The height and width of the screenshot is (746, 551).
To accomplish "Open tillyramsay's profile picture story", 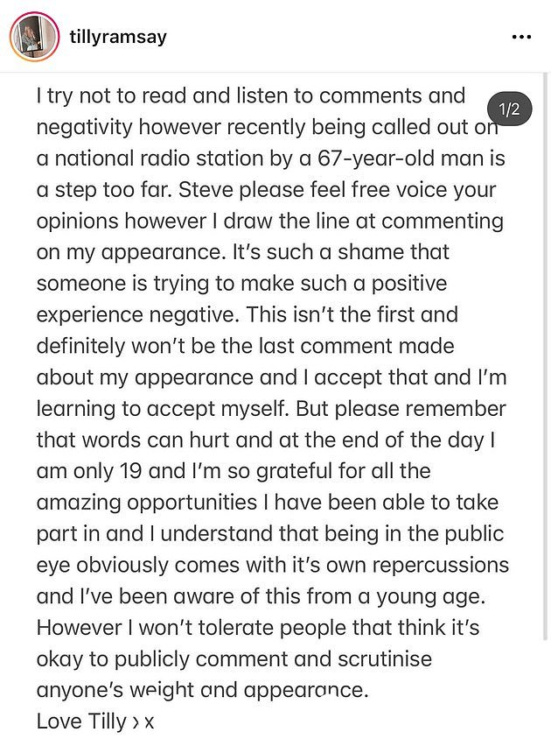I will [34, 37].
